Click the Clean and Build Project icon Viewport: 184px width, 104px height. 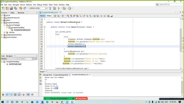(54, 8)
